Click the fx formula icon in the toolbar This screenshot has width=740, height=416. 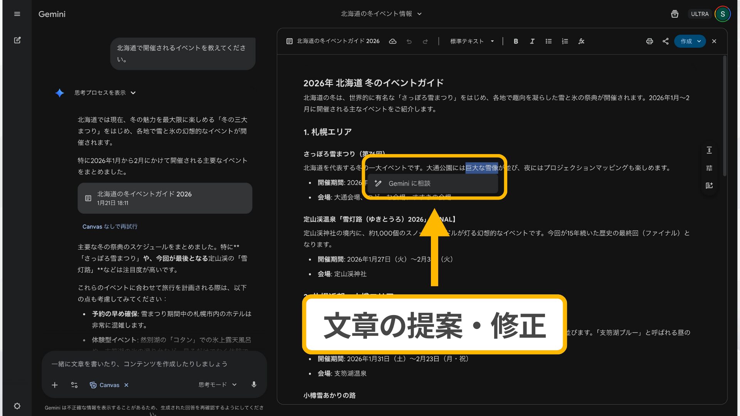581,41
